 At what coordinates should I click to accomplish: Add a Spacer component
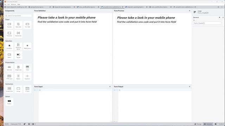tap(18, 77)
